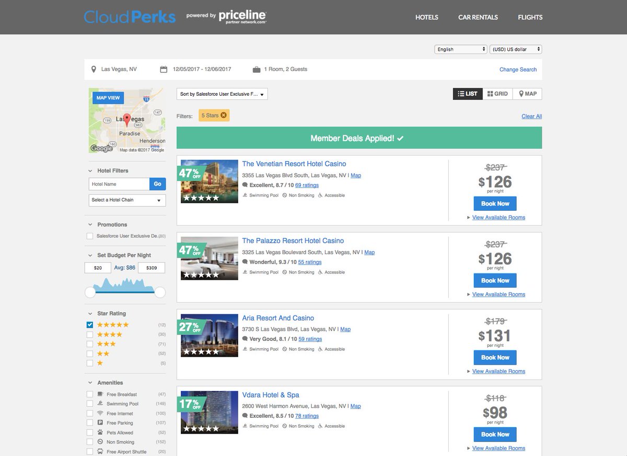This screenshot has height=456, width=627.
Task: Book The Venetian Resort with Book Now
Action: tap(495, 203)
